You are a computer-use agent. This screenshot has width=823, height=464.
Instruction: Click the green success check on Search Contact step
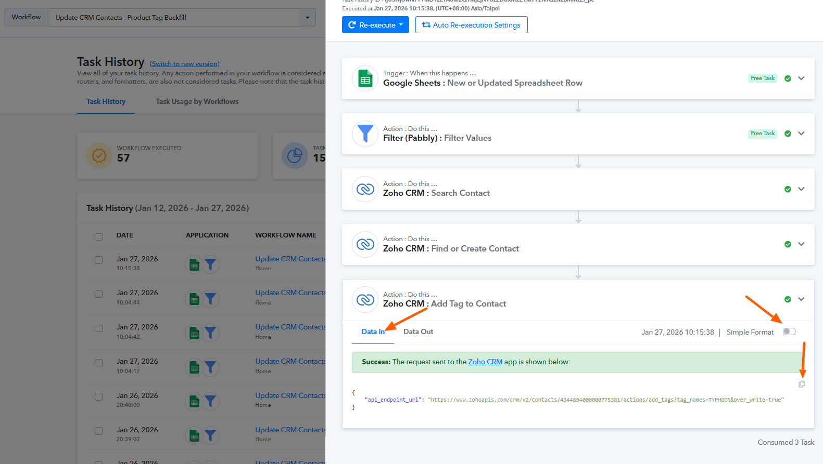pyautogui.click(x=788, y=189)
